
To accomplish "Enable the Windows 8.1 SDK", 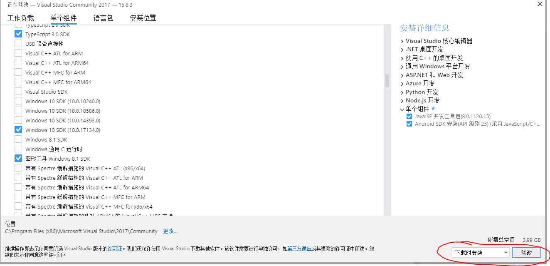I will tap(18, 139).
